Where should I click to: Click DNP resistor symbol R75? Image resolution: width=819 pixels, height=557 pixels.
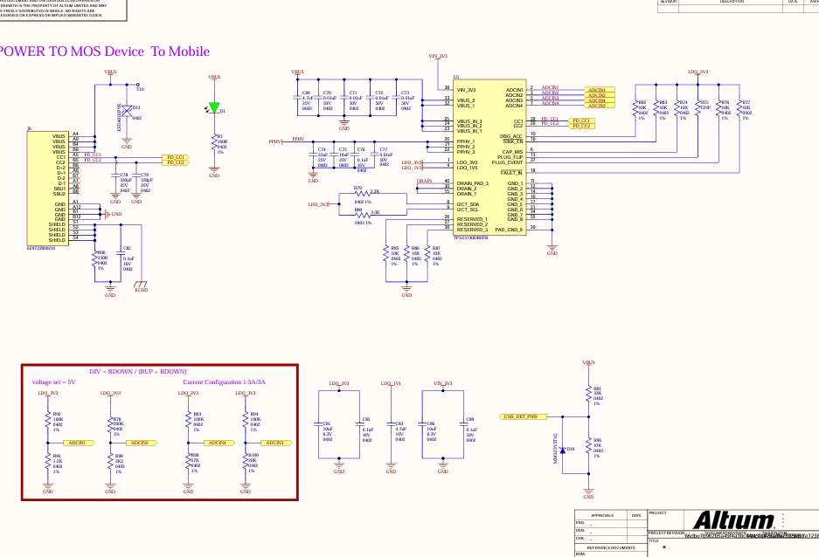pos(698,108)
